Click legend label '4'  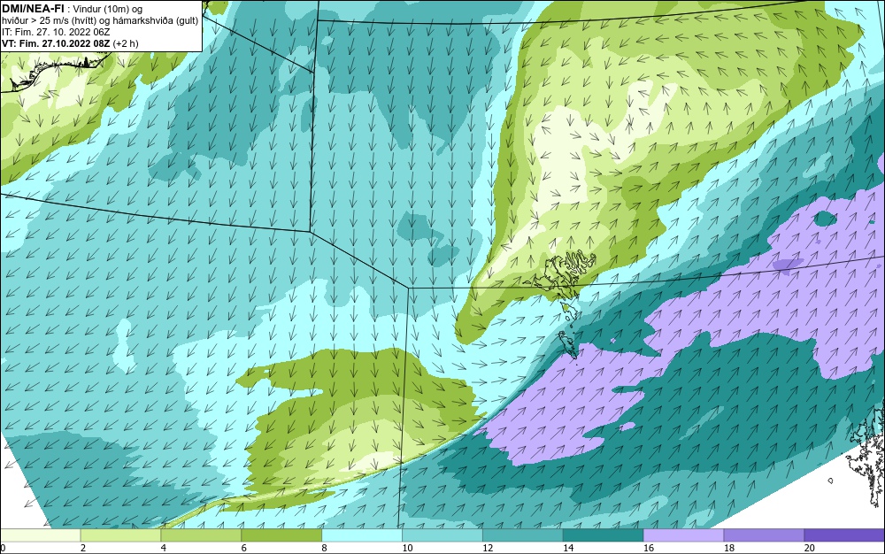coord(164,548)
